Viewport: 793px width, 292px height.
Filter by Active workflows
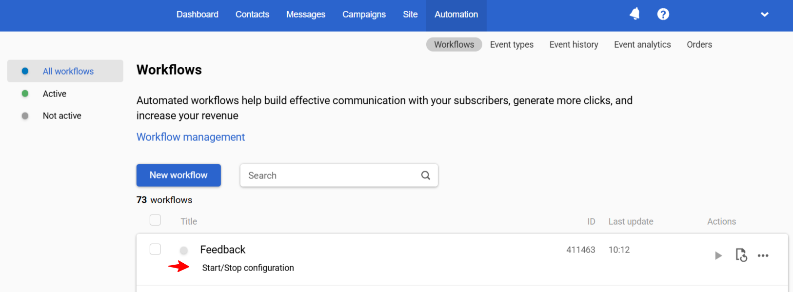(55, 94)
